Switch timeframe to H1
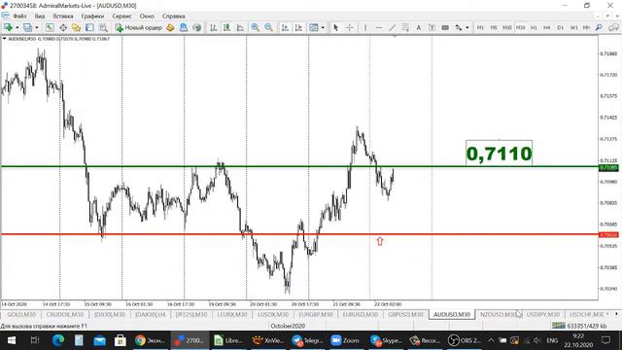Image resolution: width=622 pixels, height=350 pixels. 534,27
